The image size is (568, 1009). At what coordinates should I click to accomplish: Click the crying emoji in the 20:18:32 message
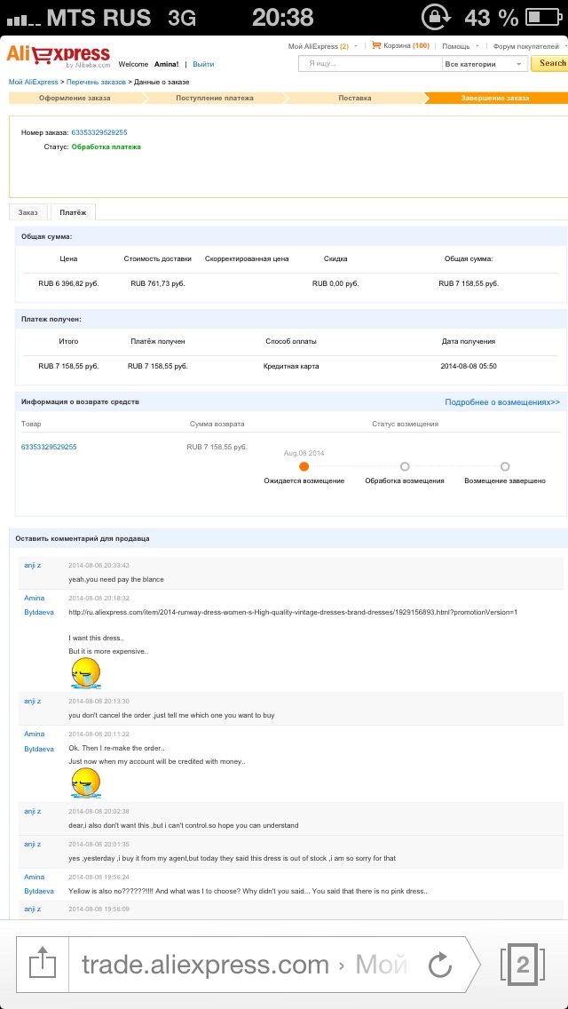pyautogui.click(x=85, y=674)
